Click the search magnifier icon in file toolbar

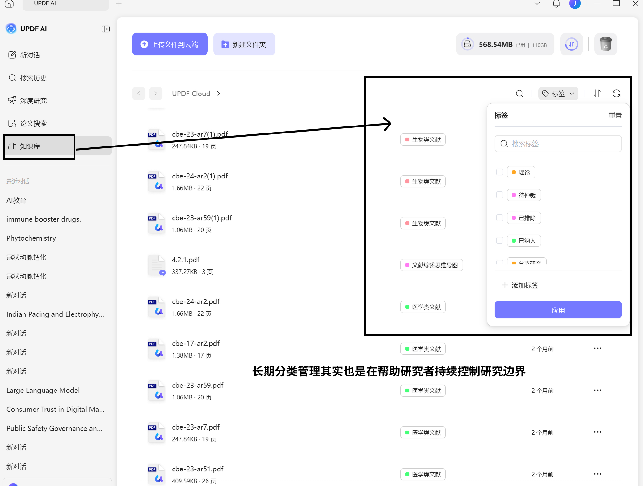click(x=519, y=94)
